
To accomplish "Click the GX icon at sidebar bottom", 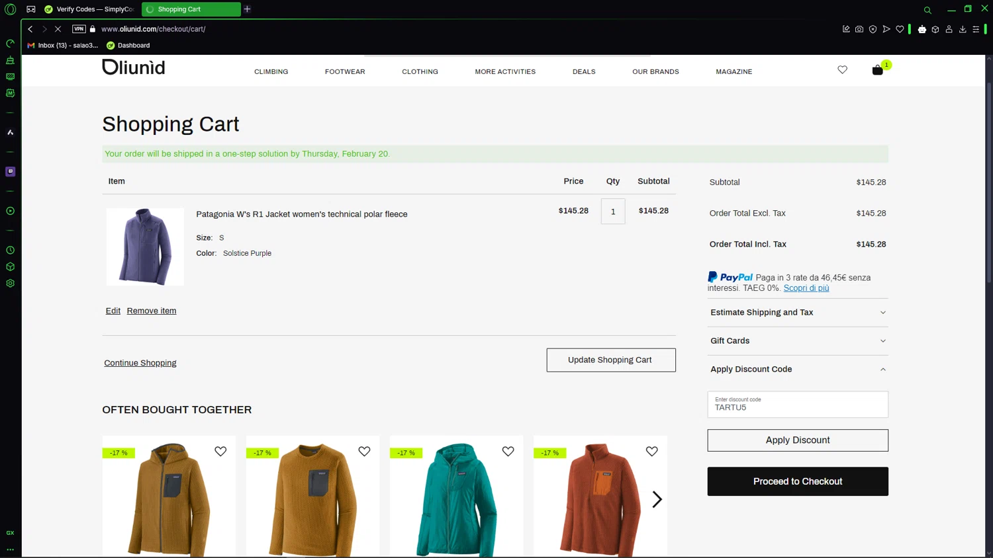I will click(x=10, y=532).
